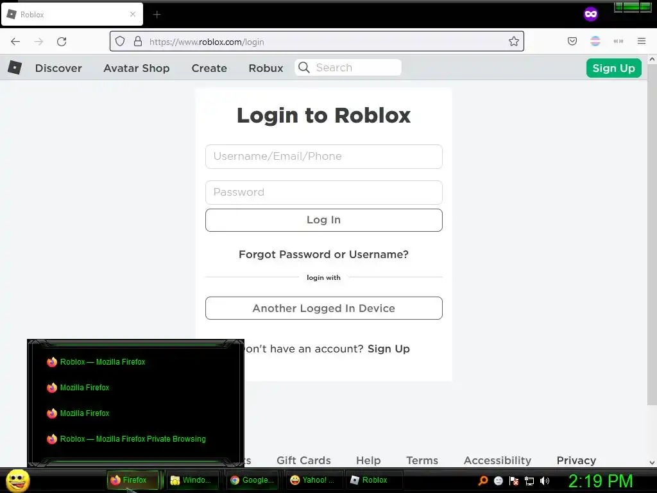Click the white smiley face tray icon
Screen dimensions: 657x493
click(x=498, y=480)
